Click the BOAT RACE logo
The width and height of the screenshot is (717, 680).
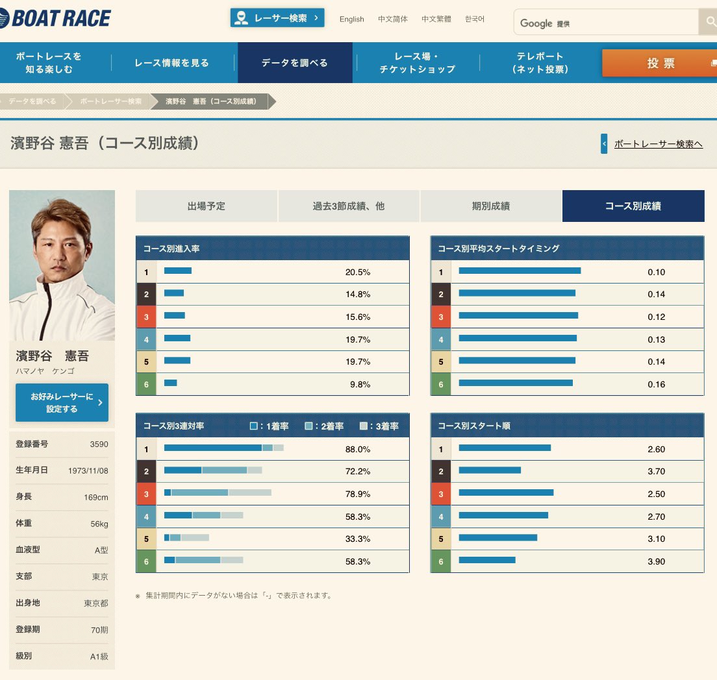(55, 19)
